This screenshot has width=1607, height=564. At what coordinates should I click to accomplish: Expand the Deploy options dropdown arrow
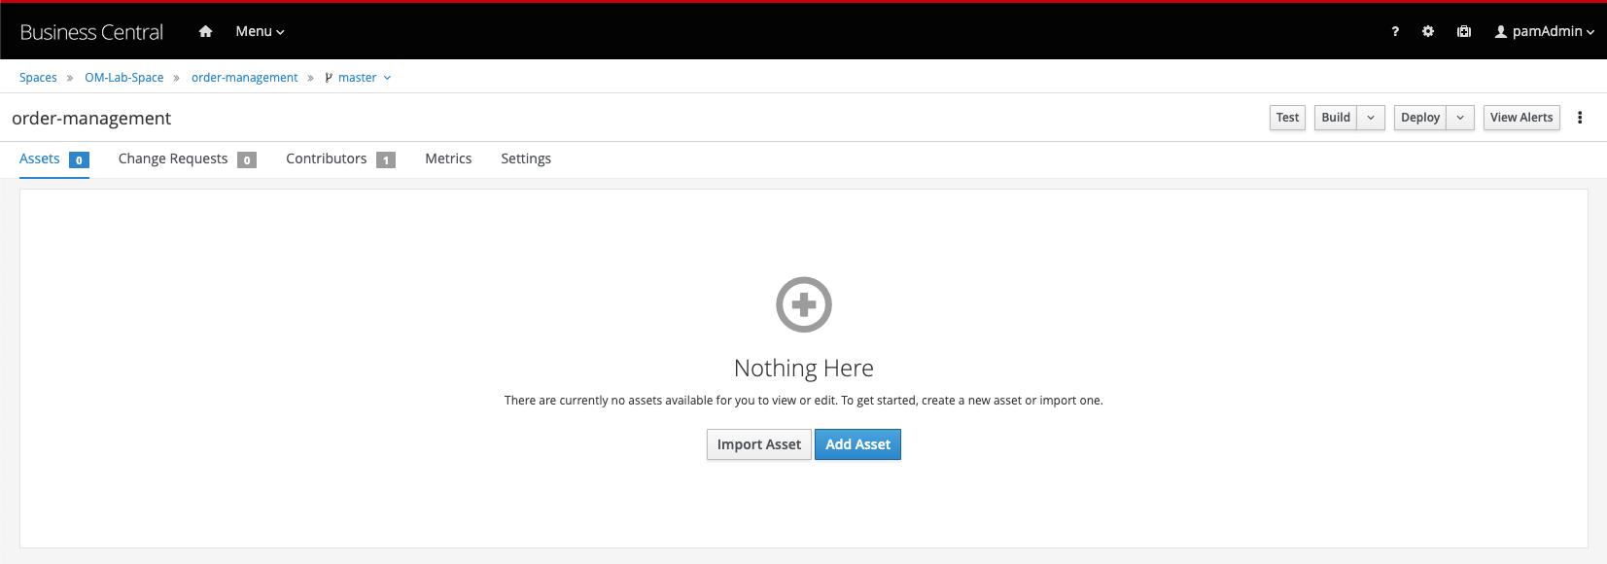click(x=1460, y=118)
